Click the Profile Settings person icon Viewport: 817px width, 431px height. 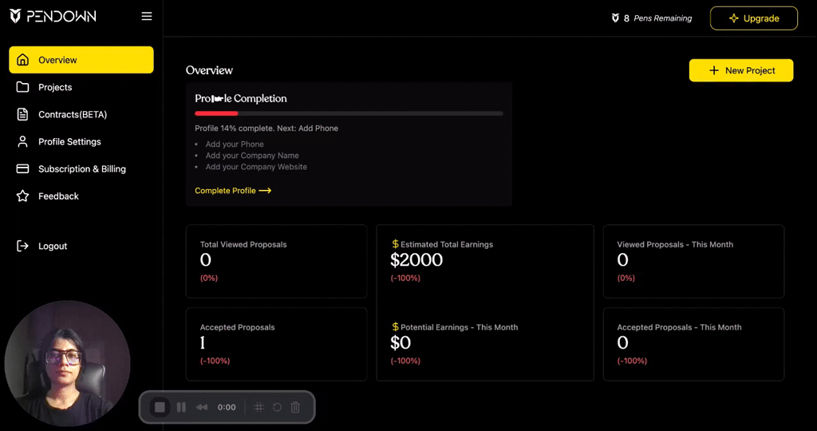(23, 141)
